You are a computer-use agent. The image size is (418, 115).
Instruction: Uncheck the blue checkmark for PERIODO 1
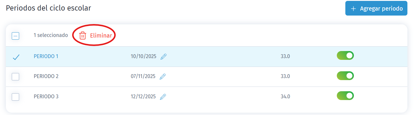coord(16,57)
